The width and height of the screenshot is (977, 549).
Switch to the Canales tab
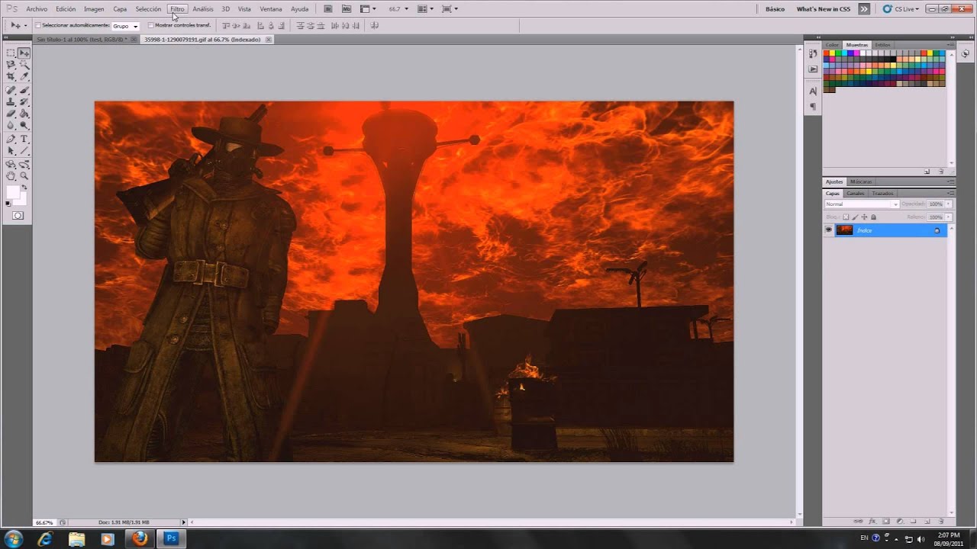(x=855, y=194)
